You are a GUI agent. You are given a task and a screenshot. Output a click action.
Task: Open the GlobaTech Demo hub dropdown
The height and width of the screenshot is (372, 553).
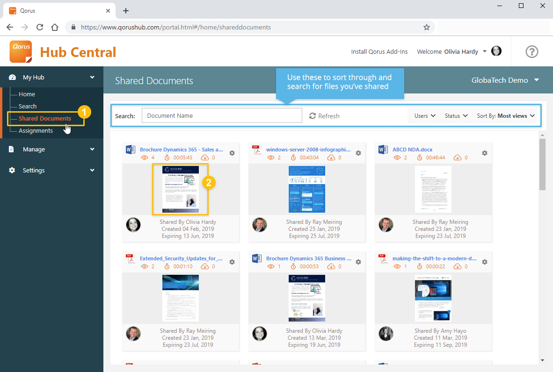click(505, 80)
